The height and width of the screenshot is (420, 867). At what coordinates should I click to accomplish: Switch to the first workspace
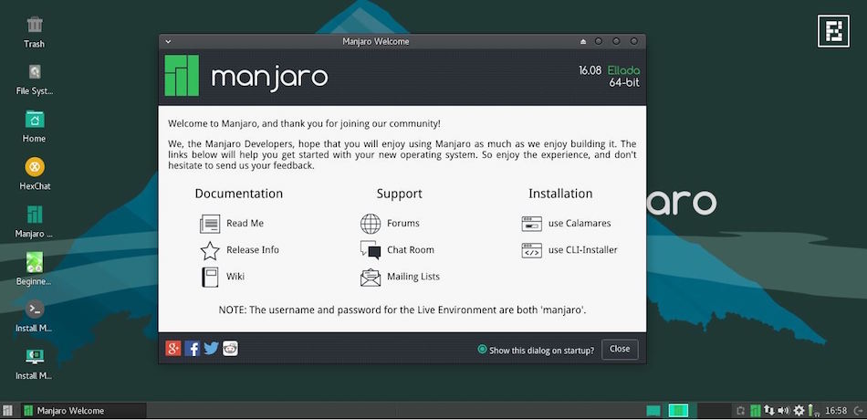[x=678, y=410]
